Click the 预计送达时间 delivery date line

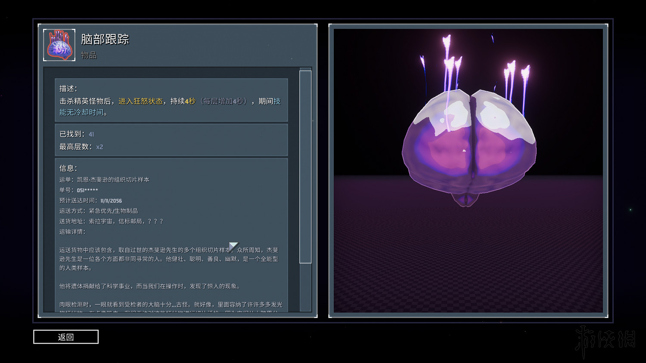[90, 200]
